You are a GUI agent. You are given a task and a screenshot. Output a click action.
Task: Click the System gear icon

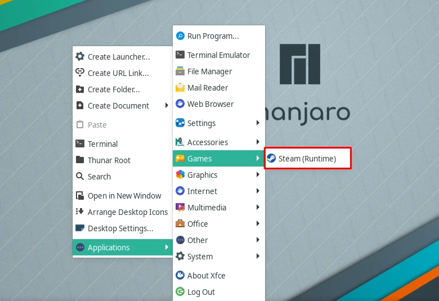(180, 256)
